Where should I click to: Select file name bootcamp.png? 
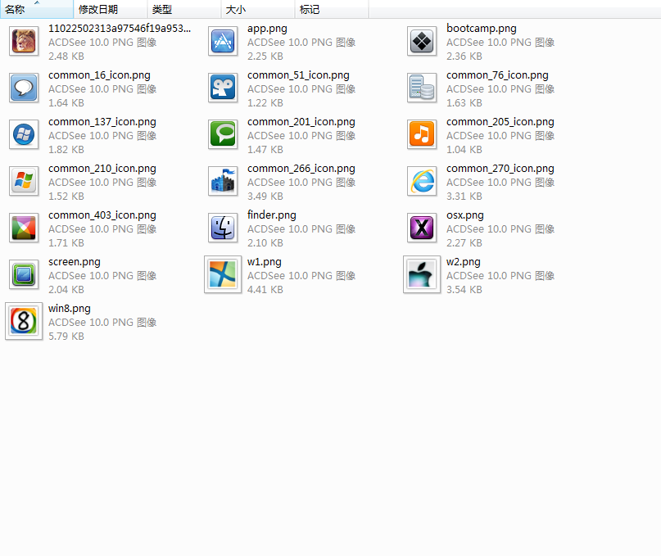point(482,28)
